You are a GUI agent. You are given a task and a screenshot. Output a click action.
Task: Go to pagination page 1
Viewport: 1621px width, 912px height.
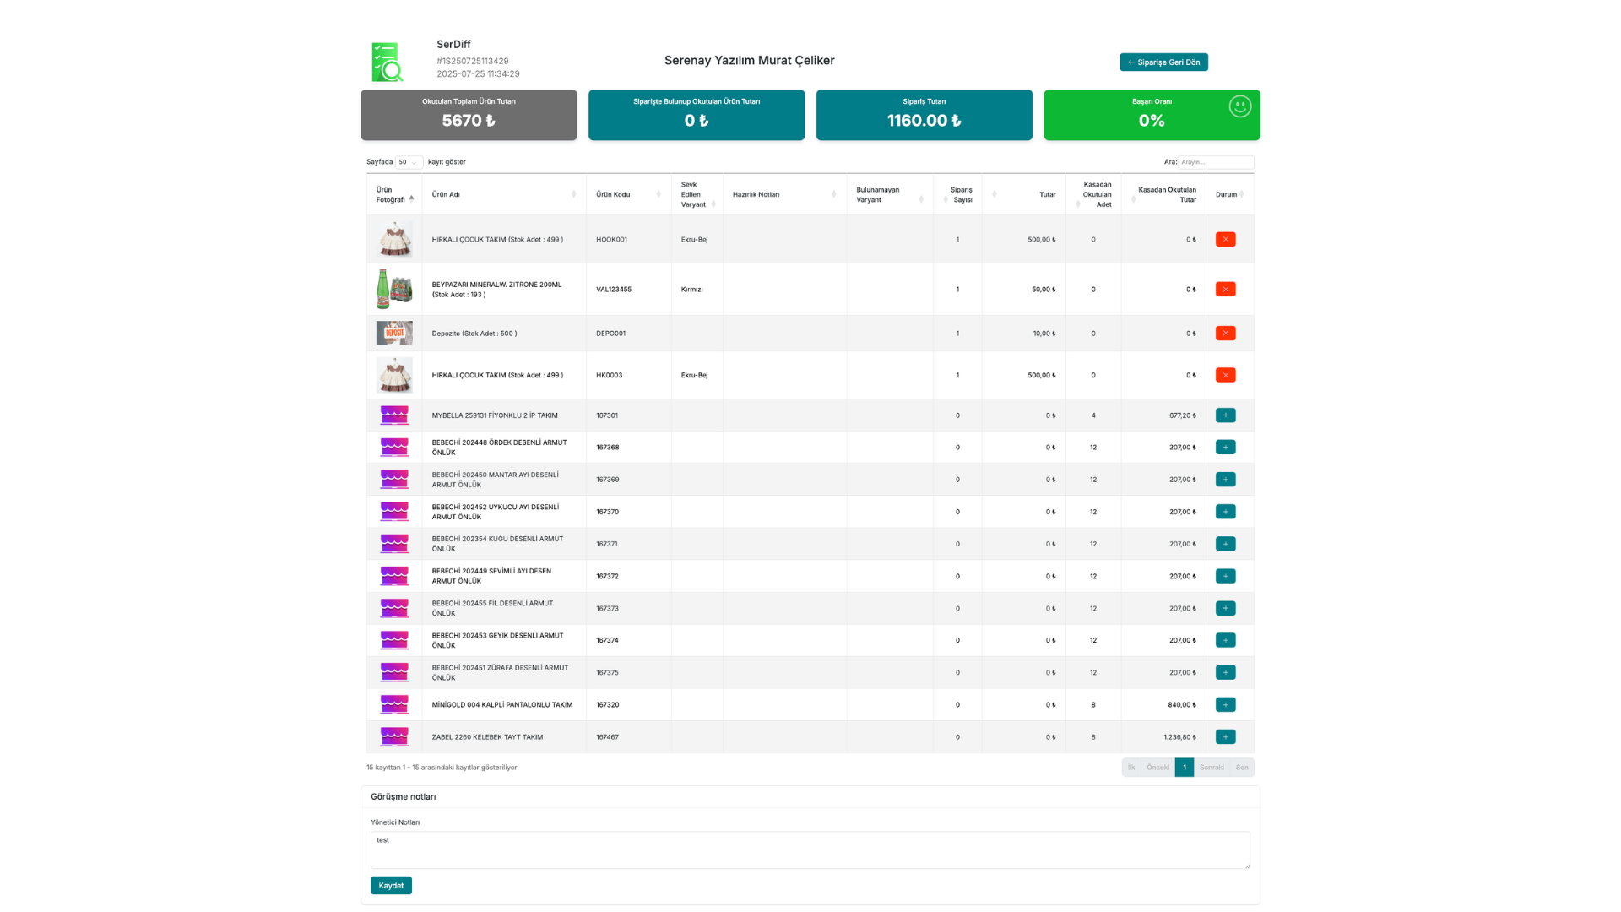1184,768
